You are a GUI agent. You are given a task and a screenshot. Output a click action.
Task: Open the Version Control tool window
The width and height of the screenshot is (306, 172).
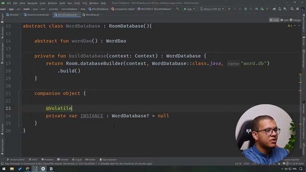click(x=16, y=160)
